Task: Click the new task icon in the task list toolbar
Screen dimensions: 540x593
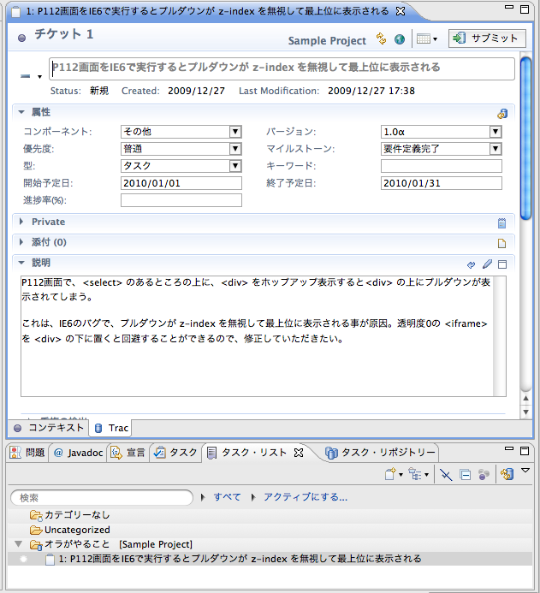Action: (x=390, y=474)
